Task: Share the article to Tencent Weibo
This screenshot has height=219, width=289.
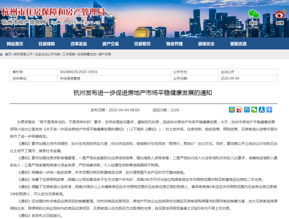Action: pos(246,109)
